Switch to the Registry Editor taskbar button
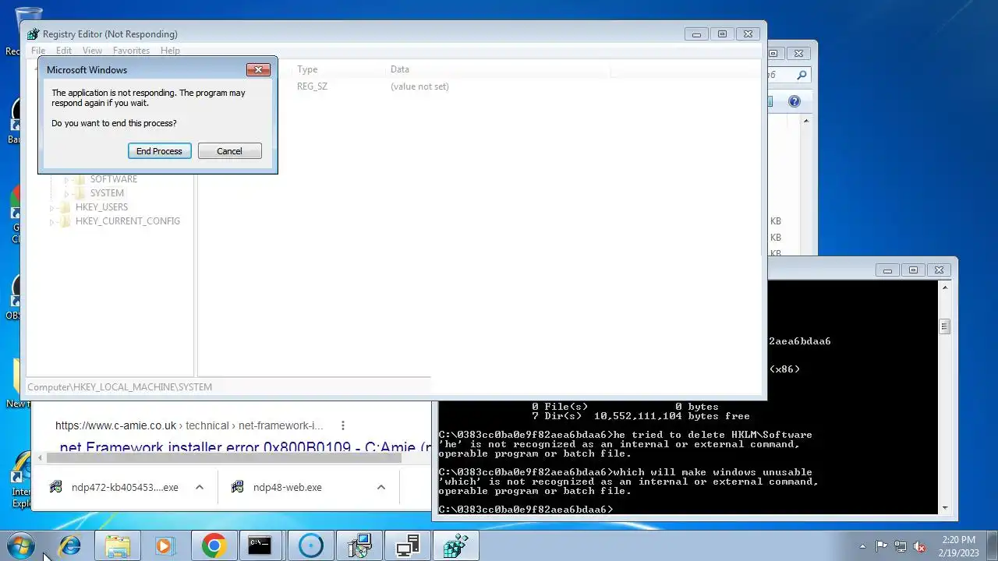Viewport: 998px width, 561px height. (x=456, y=546)
